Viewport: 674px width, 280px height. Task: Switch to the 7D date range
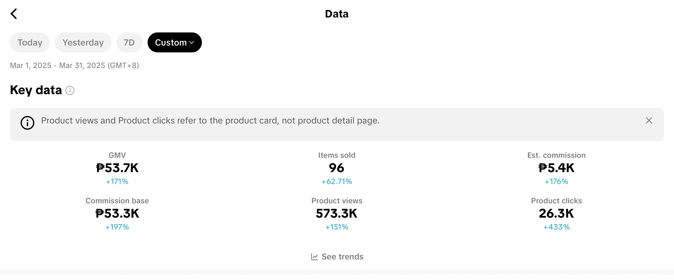129,42
